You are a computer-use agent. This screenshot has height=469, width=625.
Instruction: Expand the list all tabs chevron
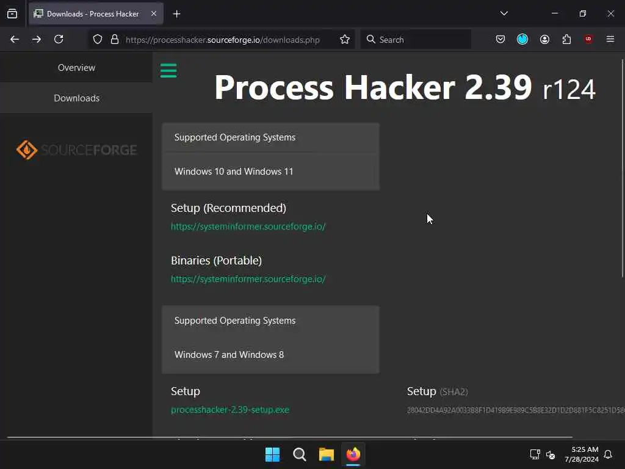click(504, 13)
